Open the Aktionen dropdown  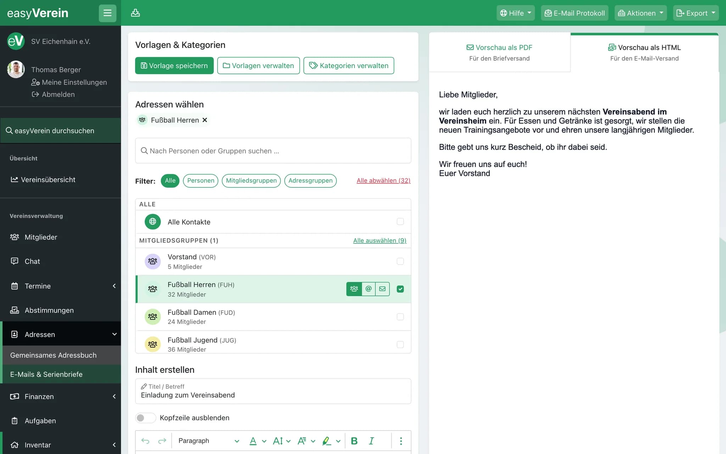click(641, 13)
